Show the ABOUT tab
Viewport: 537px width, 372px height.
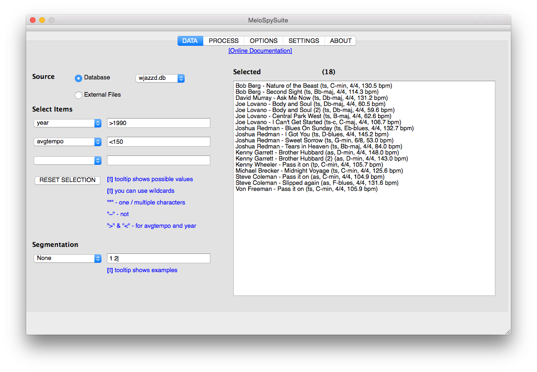tap(340, 41)
